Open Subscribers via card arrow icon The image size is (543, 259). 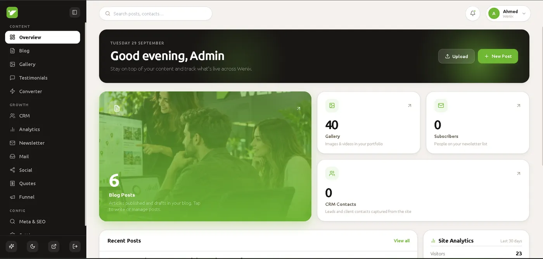519,105
